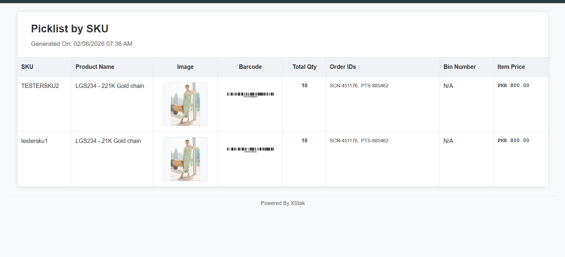Image resolution: width=565 pixels, height=257 pixels.
Task: Click the Item Price column header
Action: 511,67
